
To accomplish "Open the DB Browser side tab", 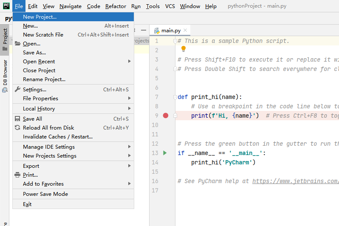I will pyautogui.click(x=5, y=76).
